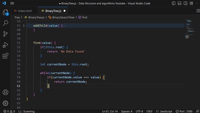The image size is (200, 113).
Task: Open the find method breadcrumb
Action: 83,18
